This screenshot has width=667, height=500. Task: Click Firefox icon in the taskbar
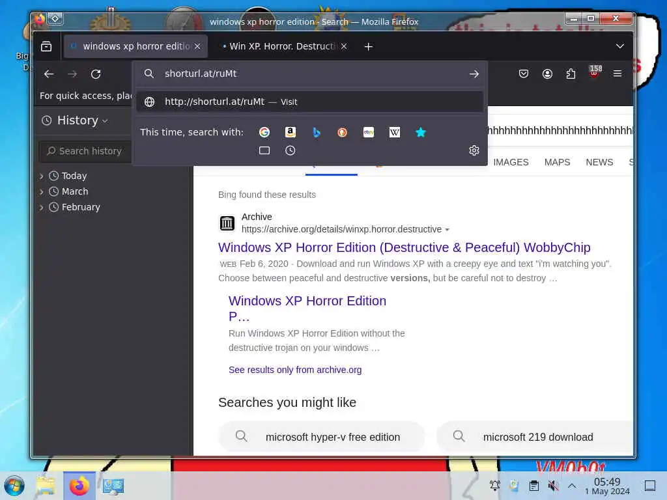pos(79,486)
